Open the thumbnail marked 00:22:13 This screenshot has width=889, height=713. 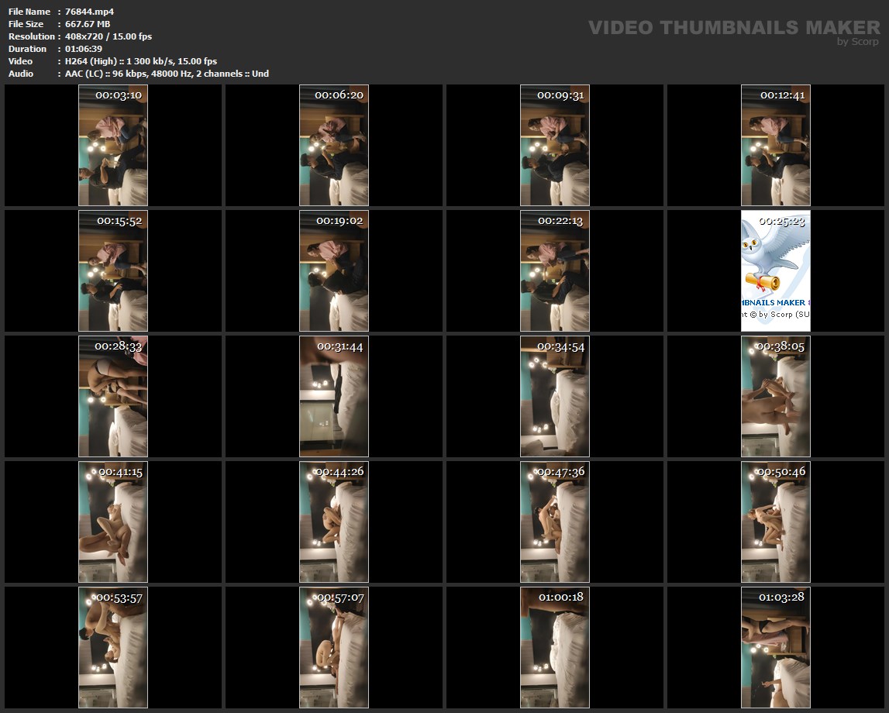tap(555, 271)
